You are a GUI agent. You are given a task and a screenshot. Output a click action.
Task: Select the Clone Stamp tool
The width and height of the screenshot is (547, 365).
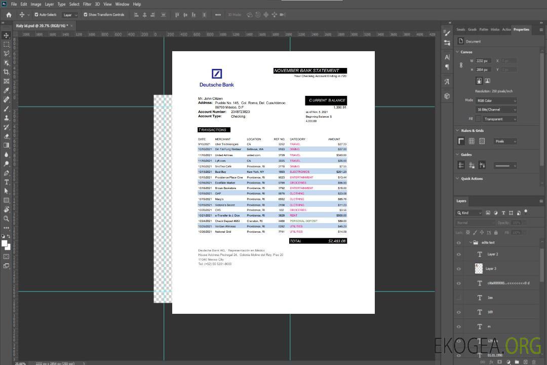[6, 118]
